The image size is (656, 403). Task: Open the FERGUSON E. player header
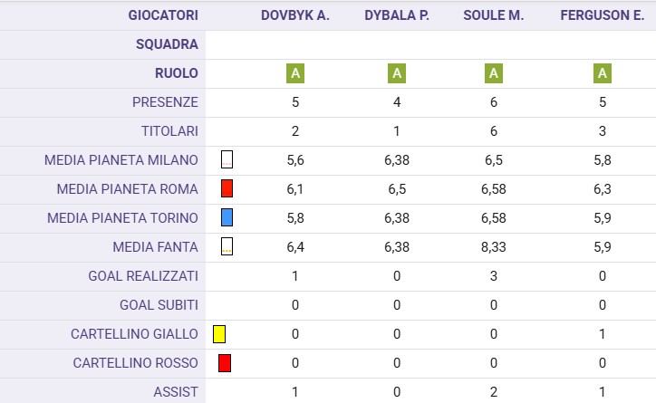[x=603, y=15]
